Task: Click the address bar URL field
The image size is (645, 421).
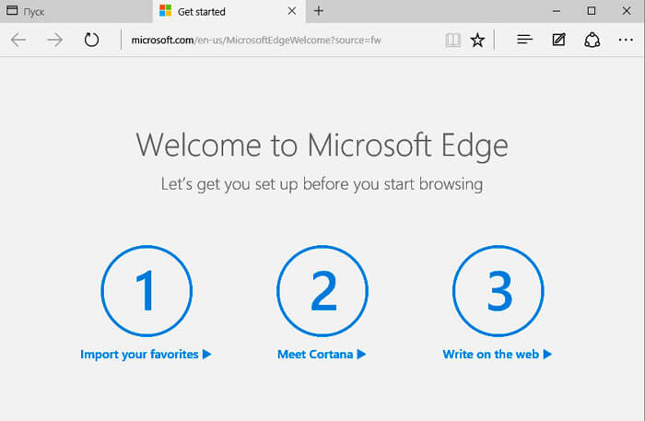Action: 282,41
